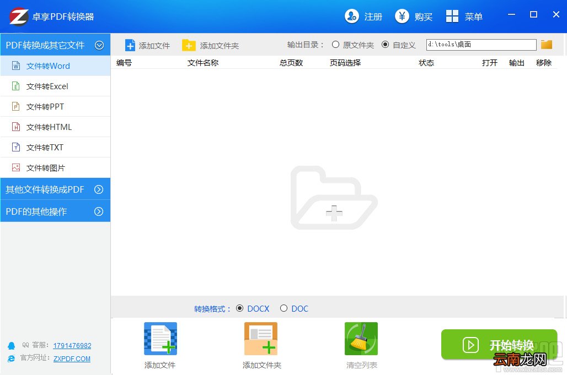Screen dimensions: 567x375
Task: Open the ZXPDF.COM website link
Action: pos(72,359)
